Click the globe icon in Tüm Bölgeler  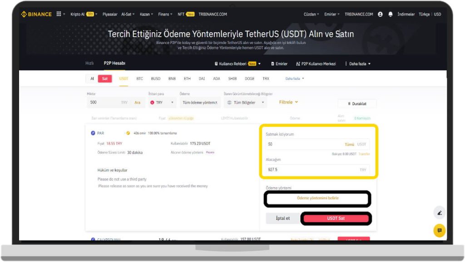tap(229, 103)
